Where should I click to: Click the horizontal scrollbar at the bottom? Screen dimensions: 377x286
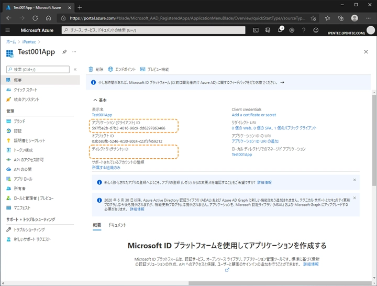[x=280, y=283]
